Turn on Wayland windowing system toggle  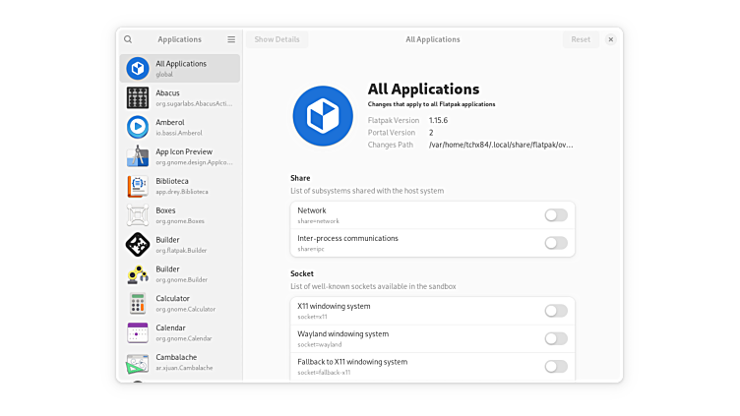[556, 338]
